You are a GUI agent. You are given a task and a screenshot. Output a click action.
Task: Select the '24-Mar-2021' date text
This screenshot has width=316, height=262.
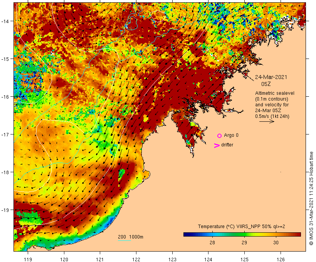pyautogui.click(x=271, y=77)
